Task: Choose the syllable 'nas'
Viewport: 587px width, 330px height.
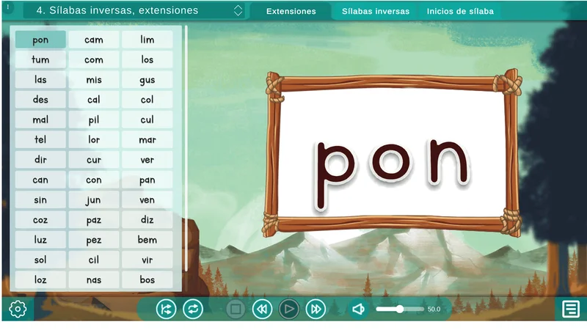Action: click(94, 280)
